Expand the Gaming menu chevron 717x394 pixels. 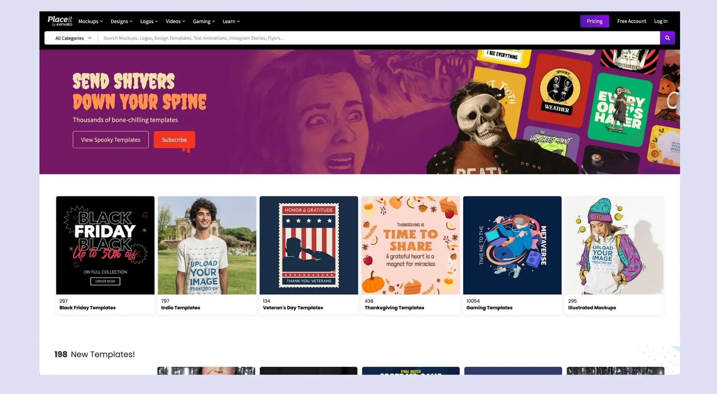(213, 21)
